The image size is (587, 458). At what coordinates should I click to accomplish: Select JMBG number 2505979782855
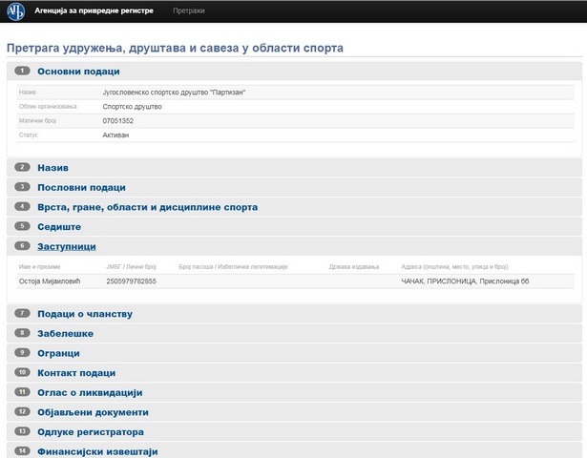click(x=132, y=281)
